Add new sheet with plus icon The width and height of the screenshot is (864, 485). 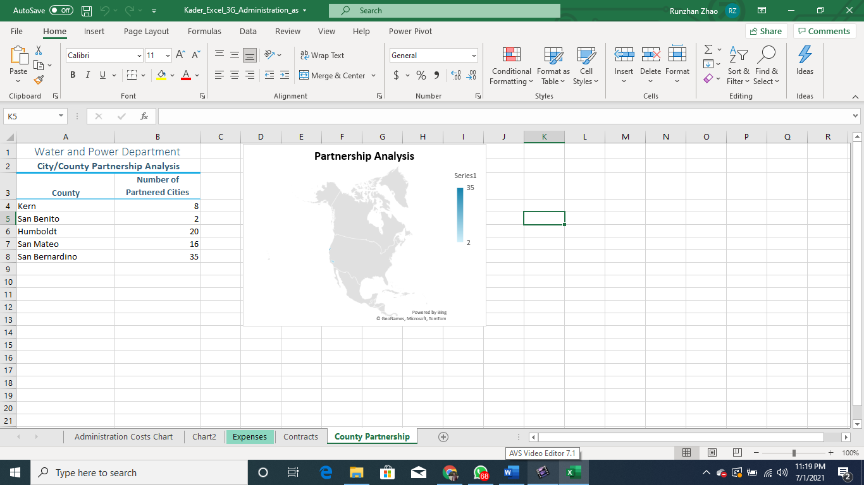(443, 437)
